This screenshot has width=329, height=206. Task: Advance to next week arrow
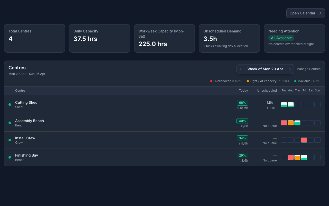coord(289,69)
